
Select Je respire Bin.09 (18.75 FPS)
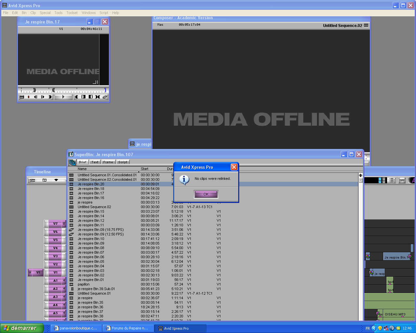click(101, 230)
